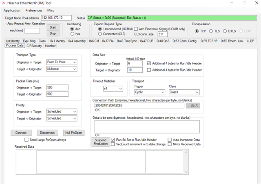Click the Connection Path hex field
Screen dimensions: 261x184
click(139, 106)
